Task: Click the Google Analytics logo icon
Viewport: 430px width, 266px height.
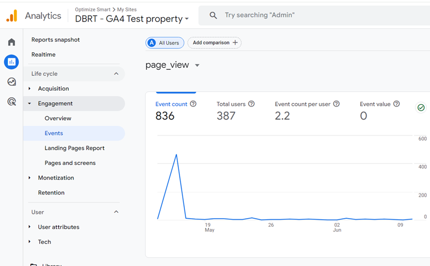Action: pyautogui.click(x=12, y=16)
